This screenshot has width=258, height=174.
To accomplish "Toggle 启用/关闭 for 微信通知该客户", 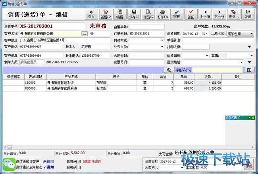I will (73, 162).
